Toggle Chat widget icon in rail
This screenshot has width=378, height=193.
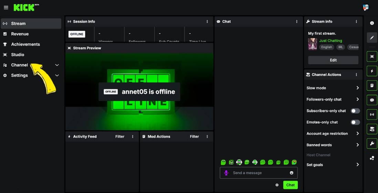(x=372, y=100)
